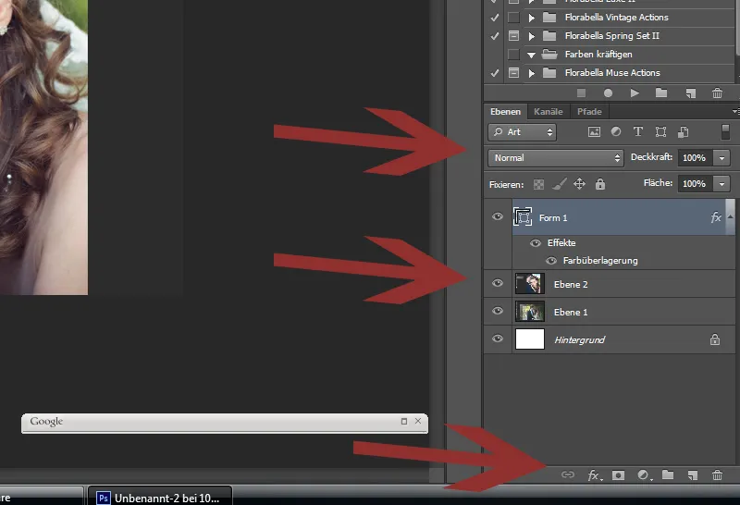
Task: Hide the Ebene 2 layer
Action: click(x=498, y=283)
